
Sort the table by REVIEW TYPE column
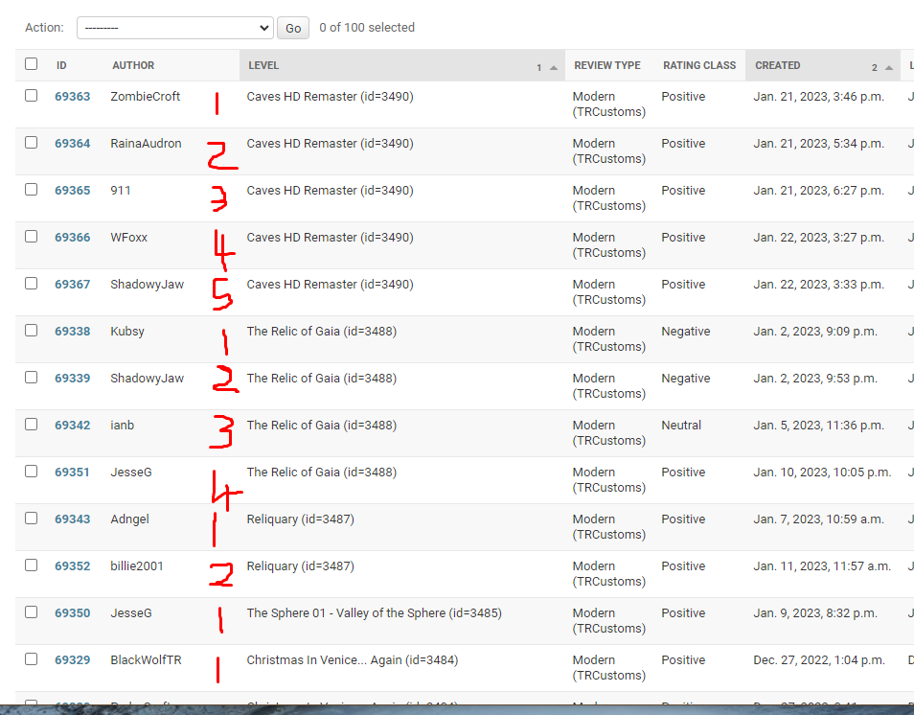(x=607, y=64)
